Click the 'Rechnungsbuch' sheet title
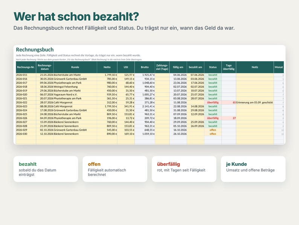Image resolution: width=299 pixels, height=225 pixels. (35, 50)
